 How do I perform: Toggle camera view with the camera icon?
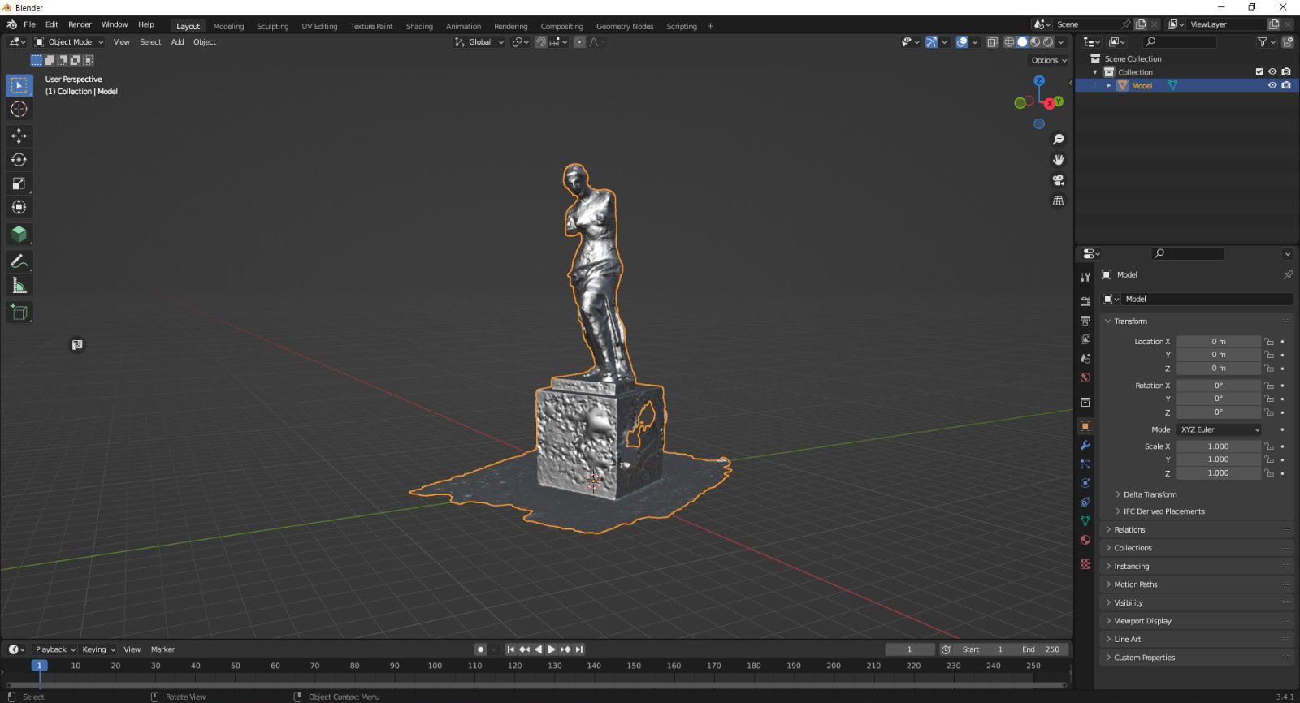(x=1058, y=180)
